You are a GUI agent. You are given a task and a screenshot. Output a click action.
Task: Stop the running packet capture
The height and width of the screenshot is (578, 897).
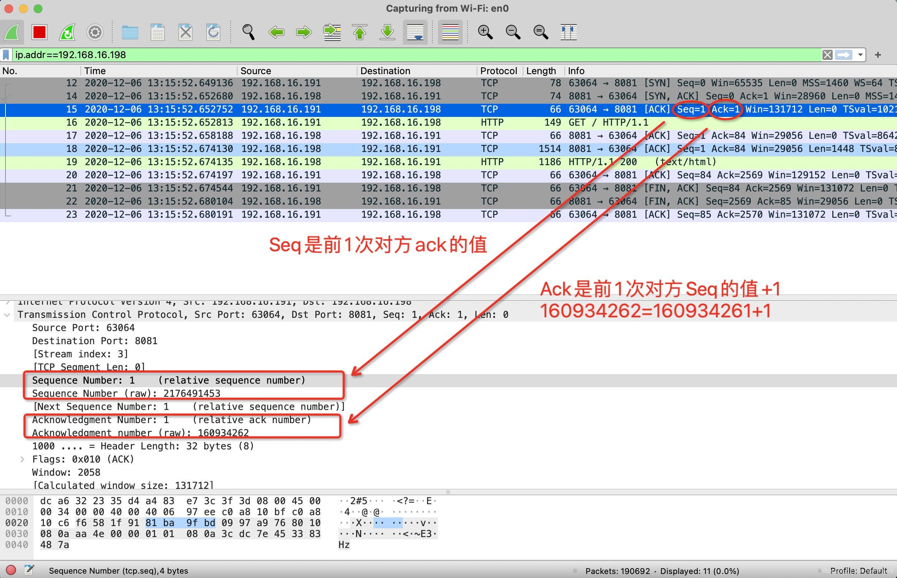[x=39, y=32]
